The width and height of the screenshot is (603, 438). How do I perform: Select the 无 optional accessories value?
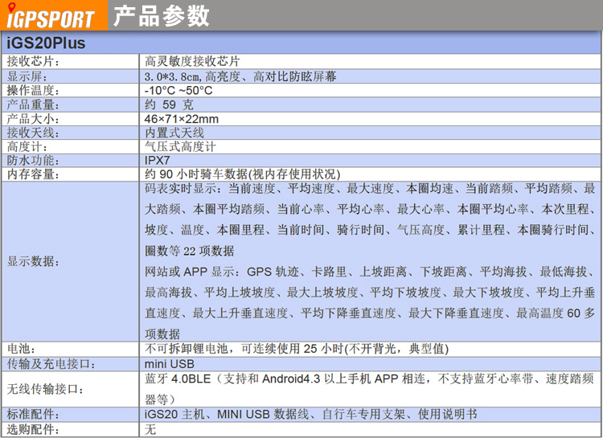click(x=150, y=429)
